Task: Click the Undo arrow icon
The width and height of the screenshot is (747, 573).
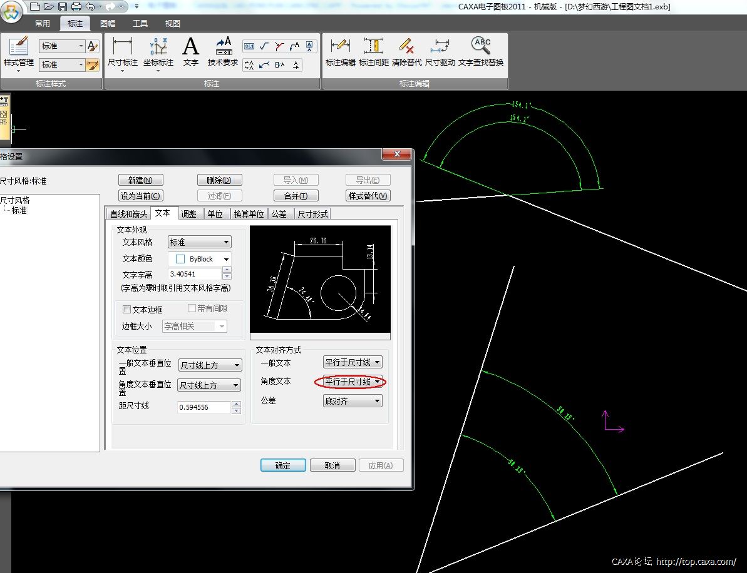Action: click(90, 7)
